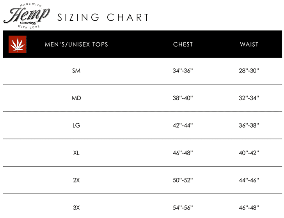Viewport: 284px width, 218px height.
Task: Select the MD size row label
Action: tap(76, 98)
